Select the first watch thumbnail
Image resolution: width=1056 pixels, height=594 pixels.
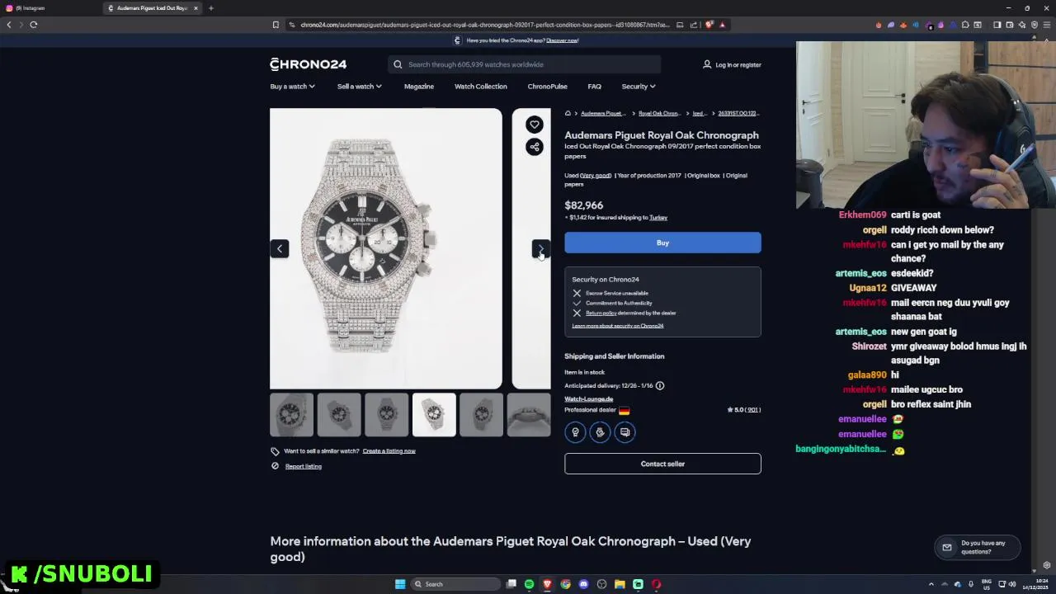coord(291,414)
